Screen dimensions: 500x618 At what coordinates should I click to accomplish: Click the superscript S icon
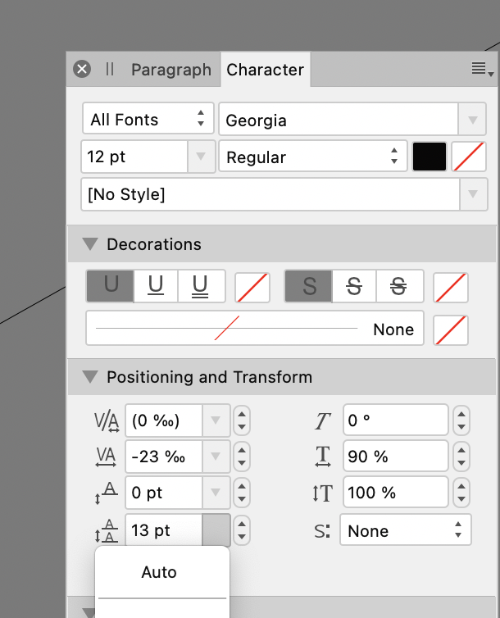[322, 531]
